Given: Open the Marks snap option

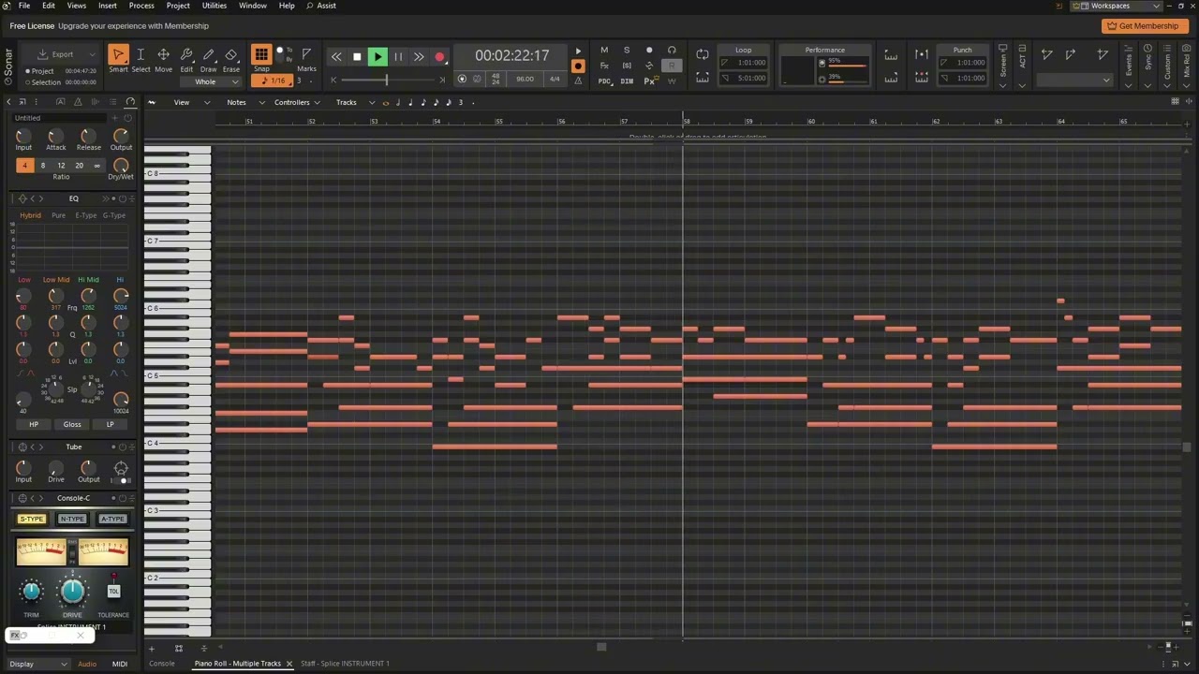Looking at the screenshot, I should (306, 58).
